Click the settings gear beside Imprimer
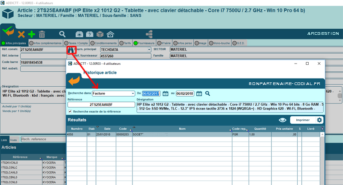 (x=319, y=120)
